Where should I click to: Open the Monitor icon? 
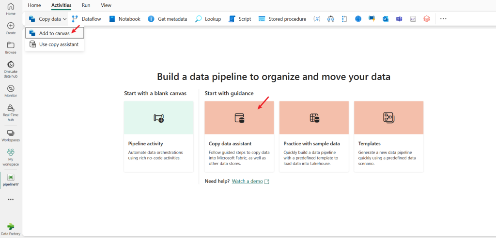click(x=11, y=91)
